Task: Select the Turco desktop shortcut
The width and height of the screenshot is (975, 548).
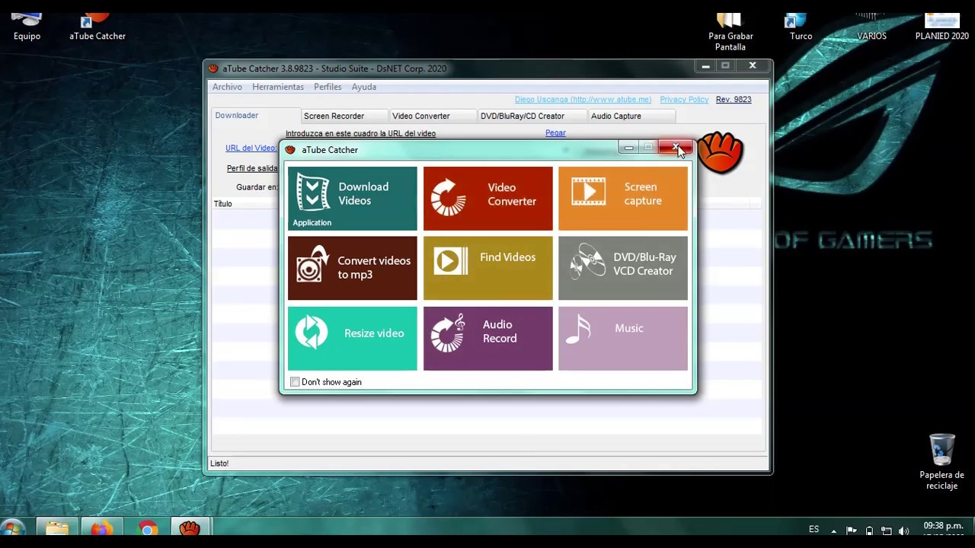Action: [x=801, y=26]
